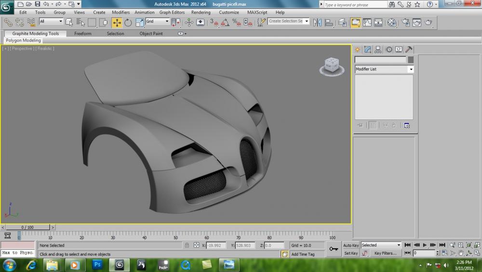This screenshot has height=272, width=482.
Task: Open Help question mark dropdown arrow
Action: click(436, 4)
